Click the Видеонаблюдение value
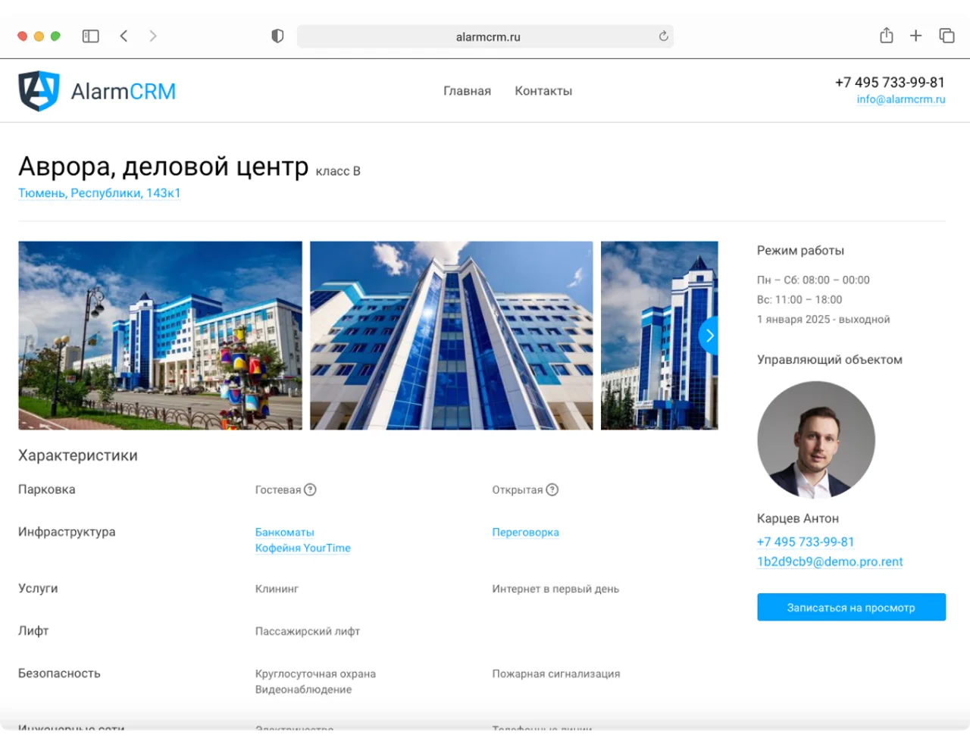Screen dimensions: 970x744 (x=303, y=689)
